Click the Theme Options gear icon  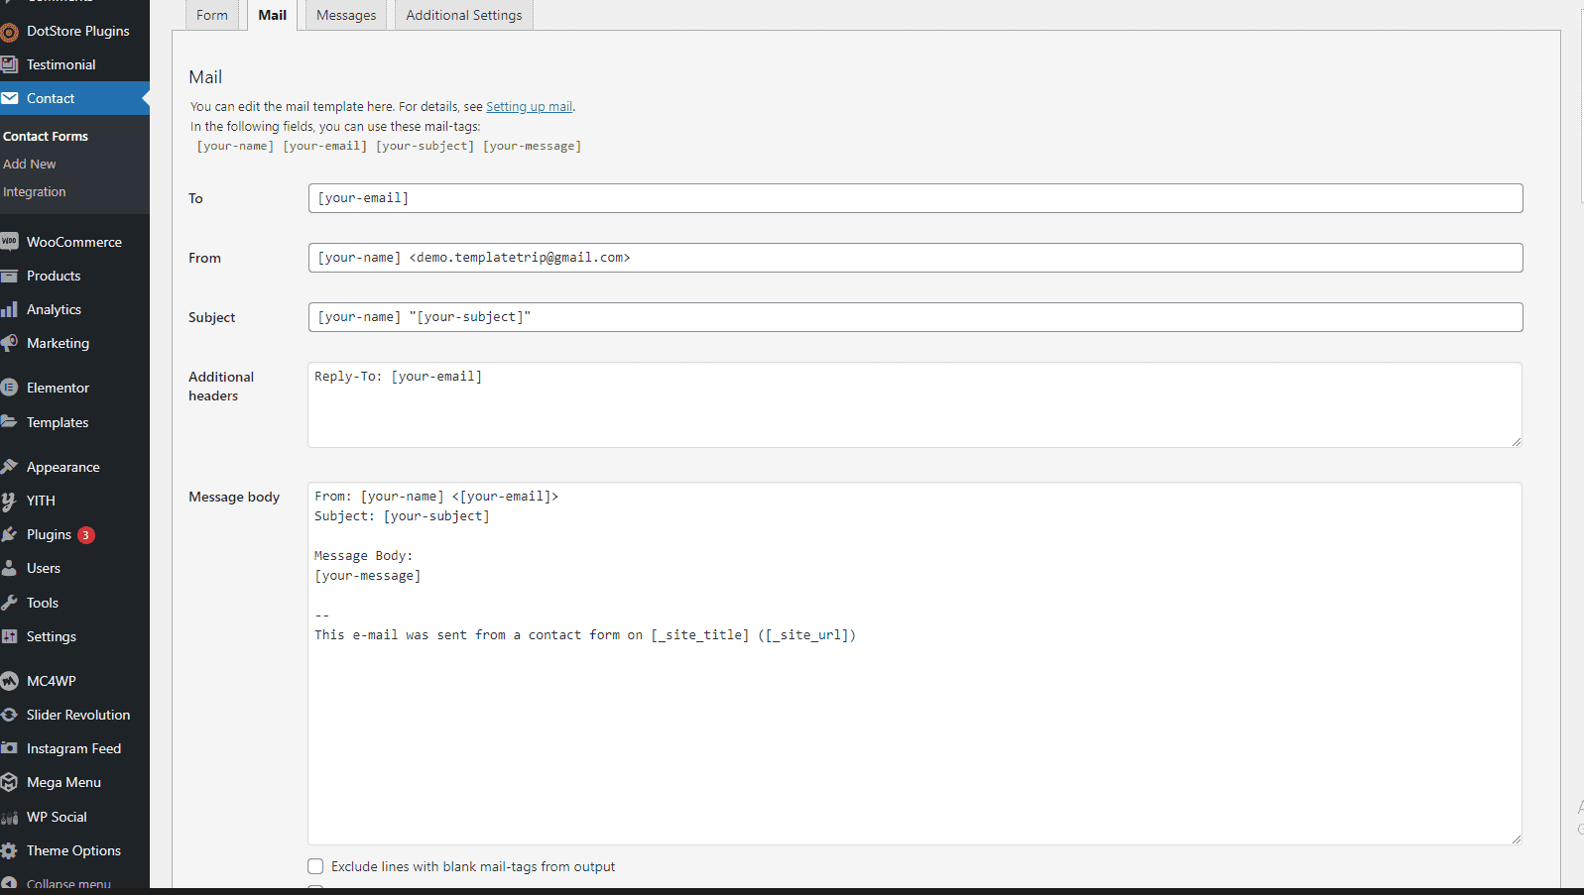[9, 850]
